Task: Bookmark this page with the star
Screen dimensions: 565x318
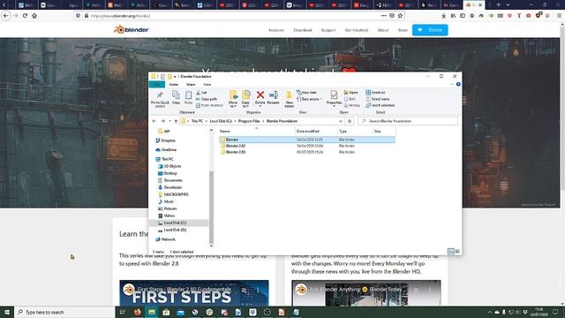Action: [x=400, y=16]
